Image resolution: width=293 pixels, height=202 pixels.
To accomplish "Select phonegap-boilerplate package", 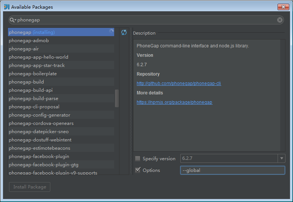I will coord(61,73).
